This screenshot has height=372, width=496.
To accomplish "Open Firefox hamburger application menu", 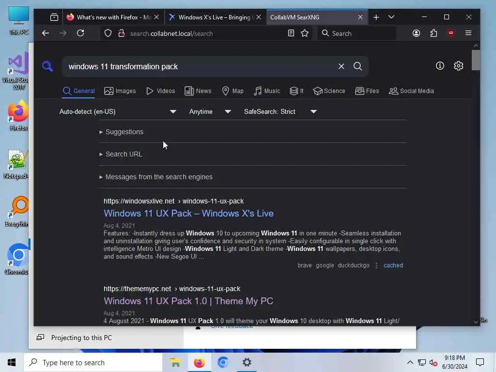I will 468,33.
